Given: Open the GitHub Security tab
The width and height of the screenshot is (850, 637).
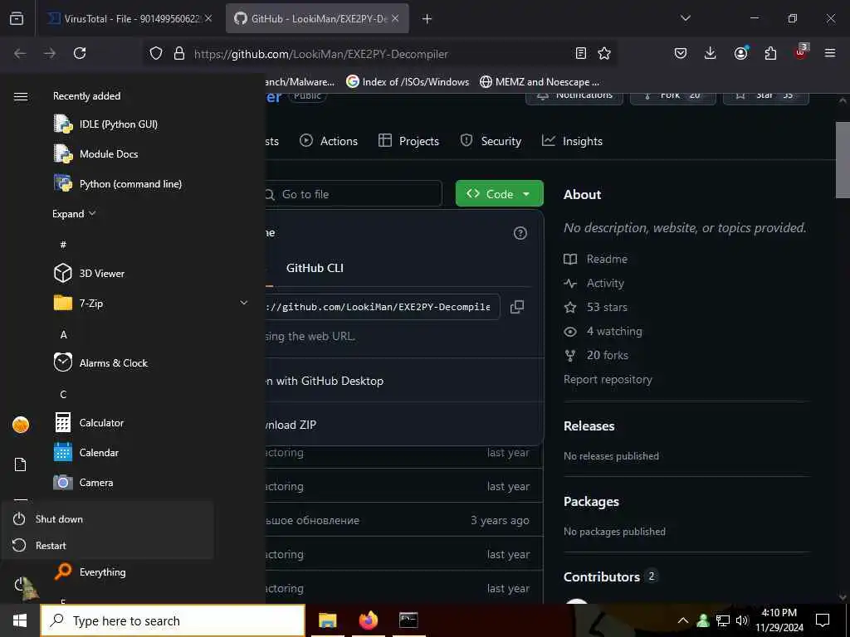Looking at the screenshot, I should [x=491, y=141].
